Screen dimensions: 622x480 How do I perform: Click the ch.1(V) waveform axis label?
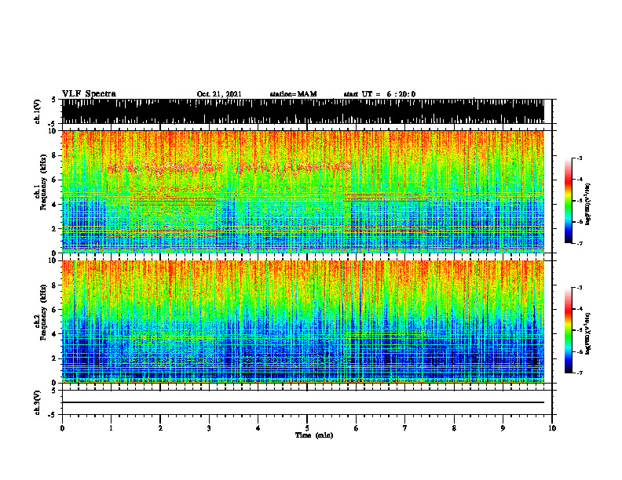click(38, 111)
